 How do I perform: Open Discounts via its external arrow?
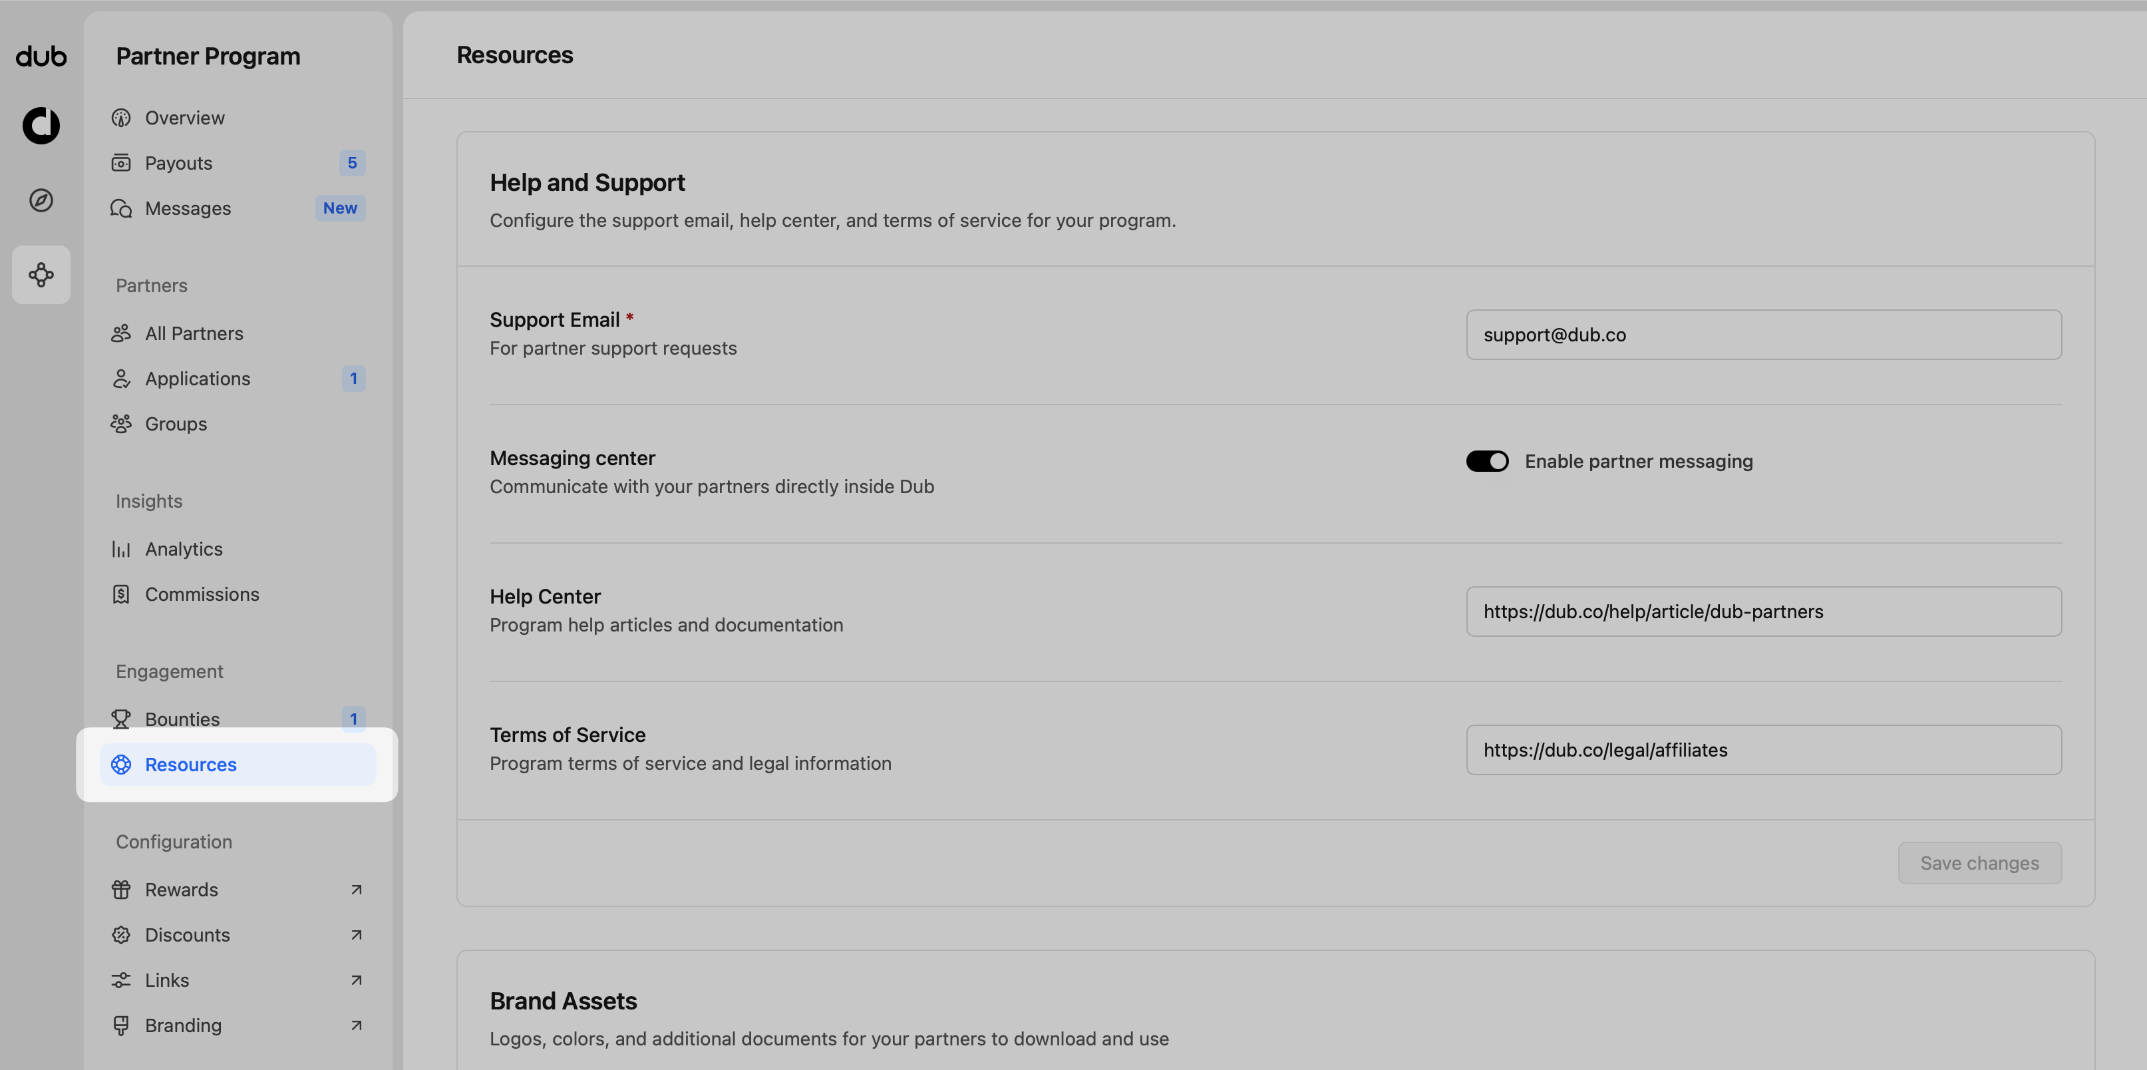[x=356, y=935]
